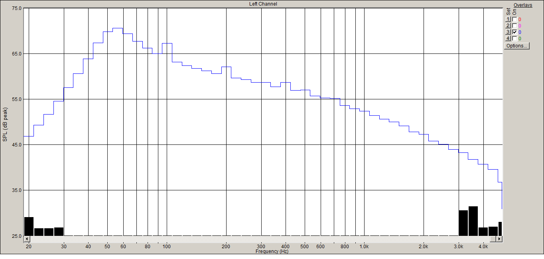
Task: Enable the overlay 1 On checkbox
Action: tap(514, 19)
